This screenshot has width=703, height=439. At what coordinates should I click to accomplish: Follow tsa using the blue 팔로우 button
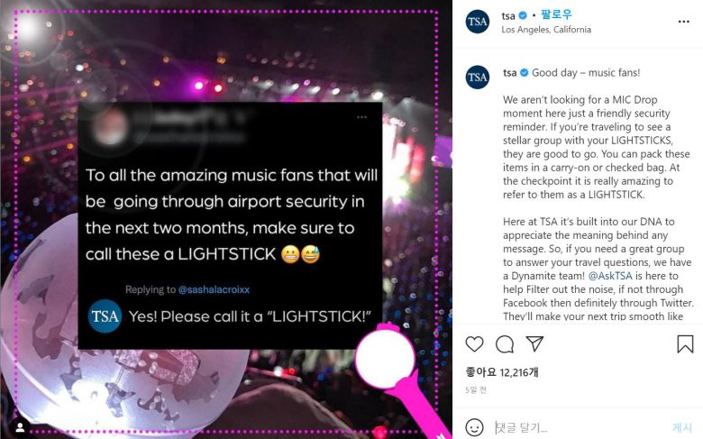(556, 14)
